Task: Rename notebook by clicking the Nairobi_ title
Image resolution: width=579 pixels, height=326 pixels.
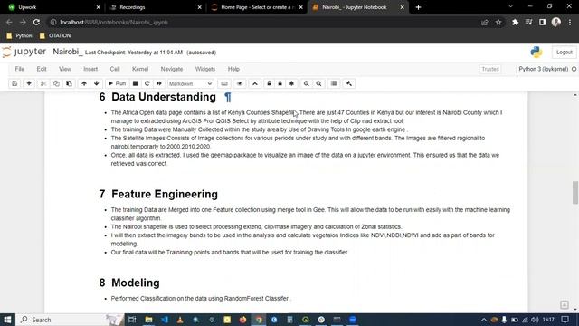Action: click(68, 52)
